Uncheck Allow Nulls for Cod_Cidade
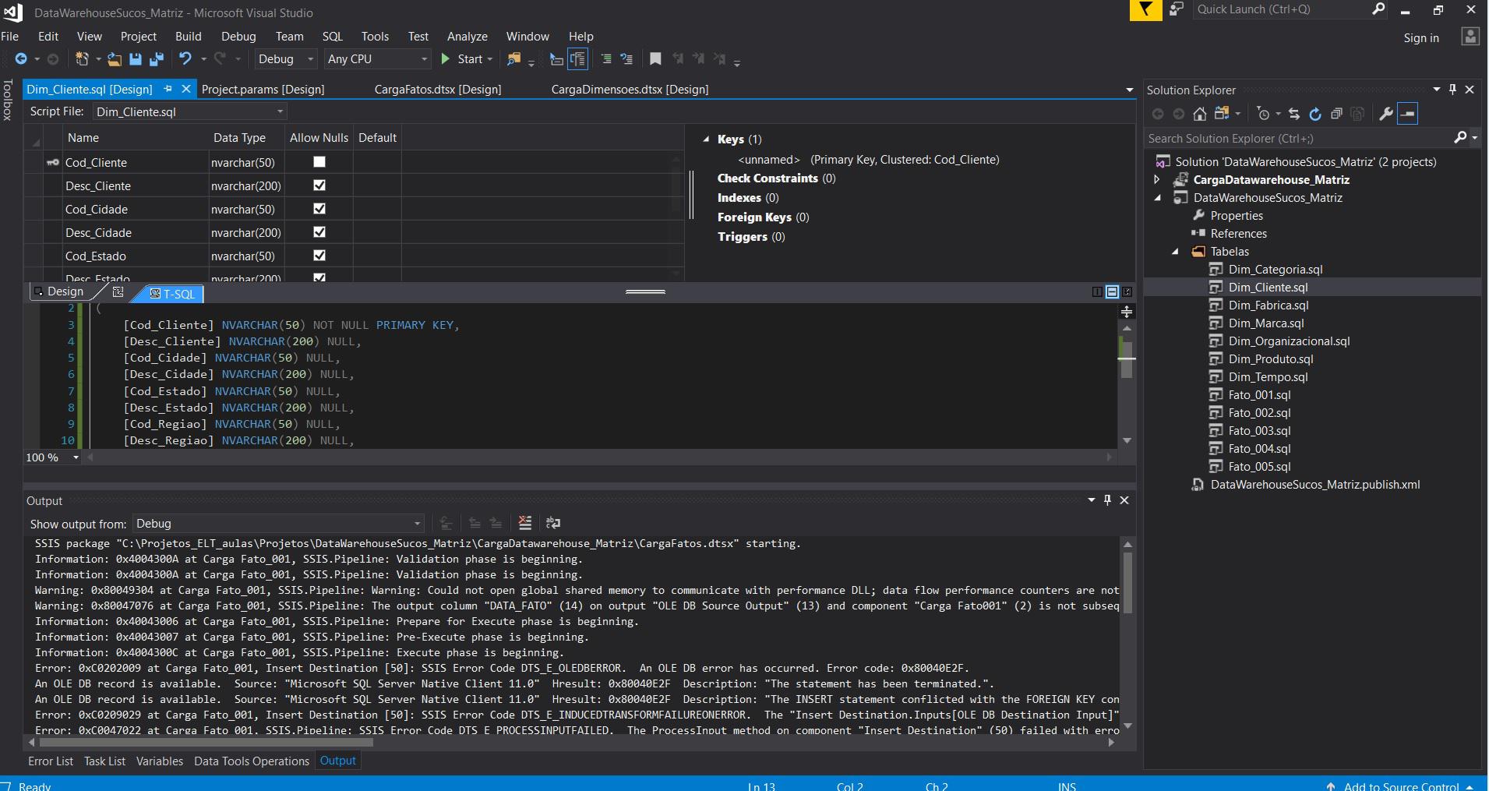 319,209
